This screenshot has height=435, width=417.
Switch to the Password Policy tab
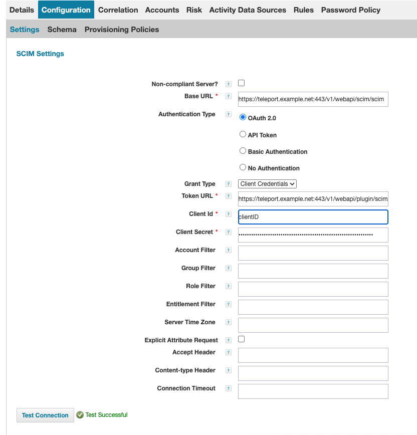[x=350, y=10]
